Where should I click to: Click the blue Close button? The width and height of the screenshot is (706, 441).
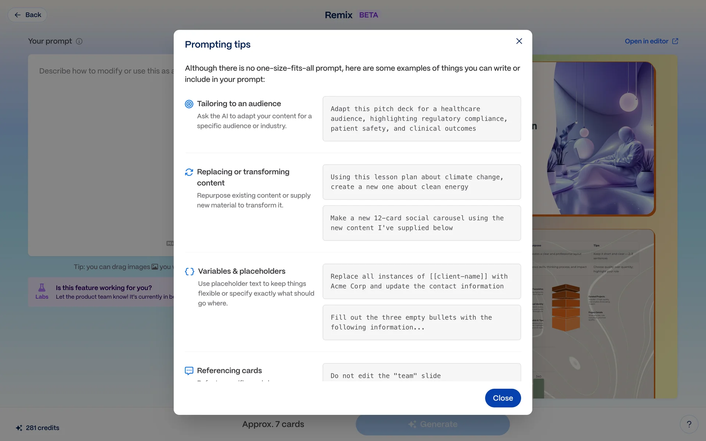tap(503, 398)
